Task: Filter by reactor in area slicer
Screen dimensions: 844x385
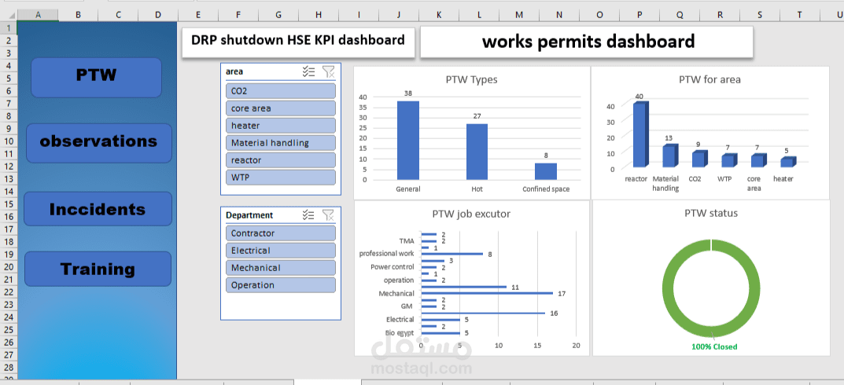Action: point(281,159)
